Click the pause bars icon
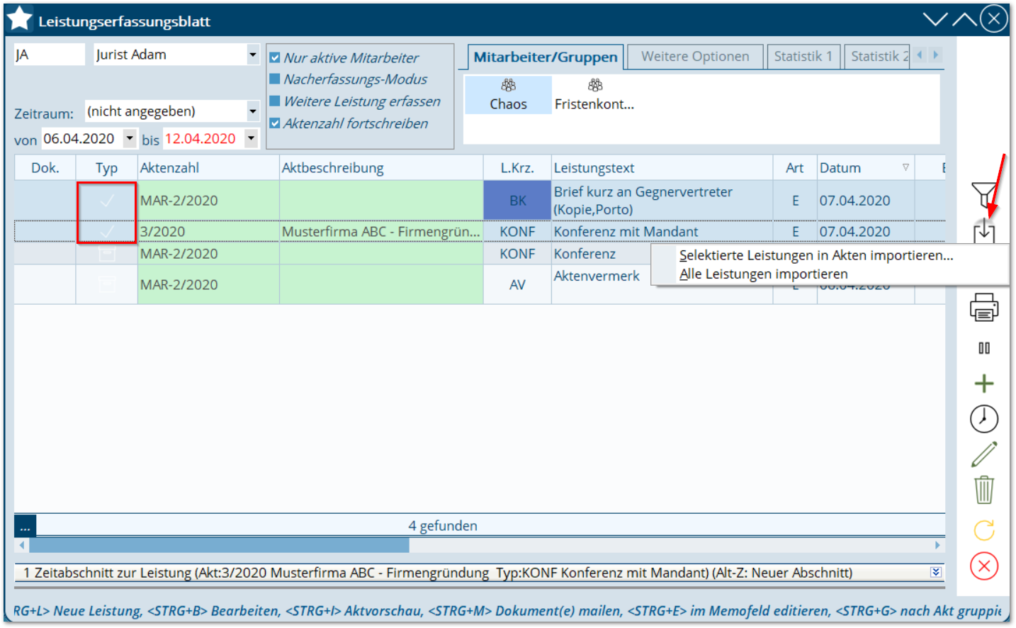This screenshot has height=628, width=1016. pos(983,348)
